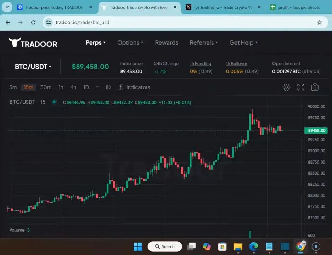Toggle the green status dot beside BTC/USDT 15
Image resolution: width=332 pixels, height=255 pixels.
pyautogui.click(x=54, y=102)
